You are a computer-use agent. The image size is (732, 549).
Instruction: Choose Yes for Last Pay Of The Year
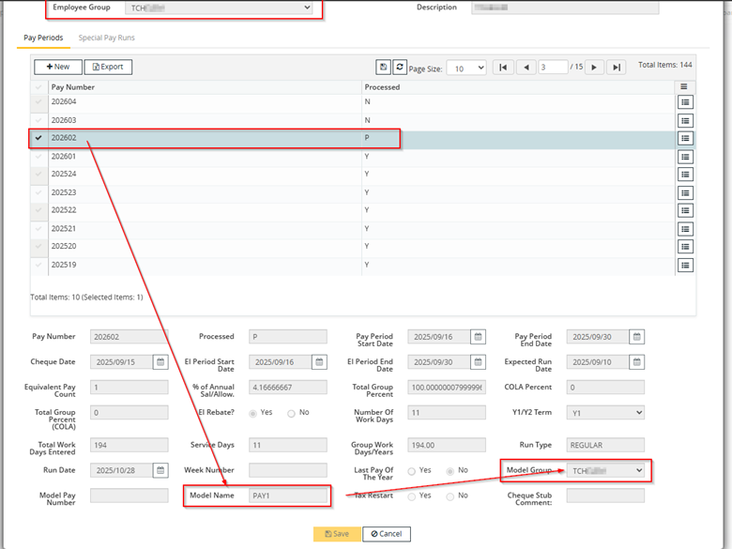click(x=412, y=471)
